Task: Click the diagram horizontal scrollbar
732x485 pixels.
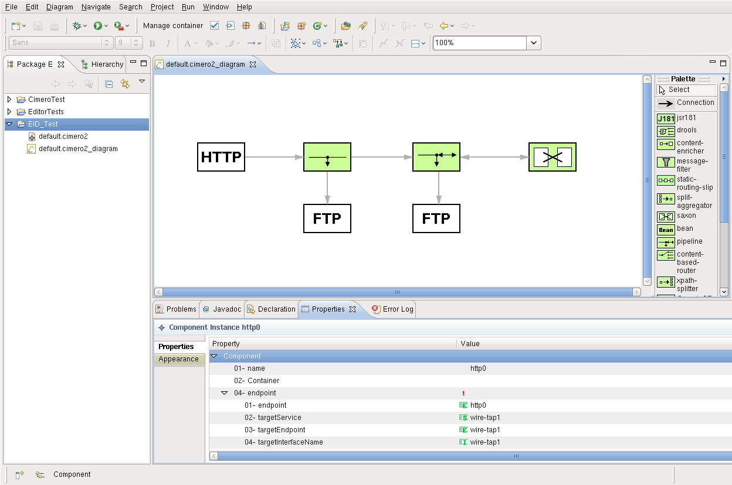Action: 397,292
